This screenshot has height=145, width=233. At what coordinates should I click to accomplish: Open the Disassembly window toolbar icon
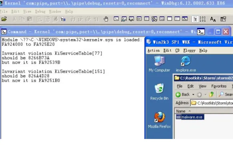coord(162,19)
